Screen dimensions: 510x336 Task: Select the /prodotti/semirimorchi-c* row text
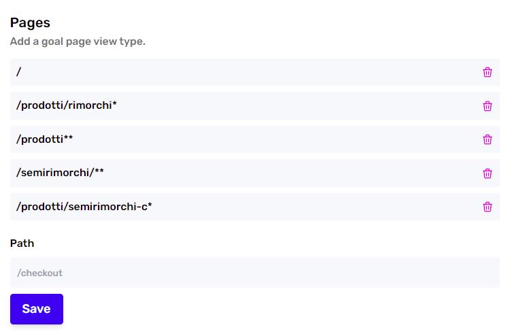pos(84,207)
